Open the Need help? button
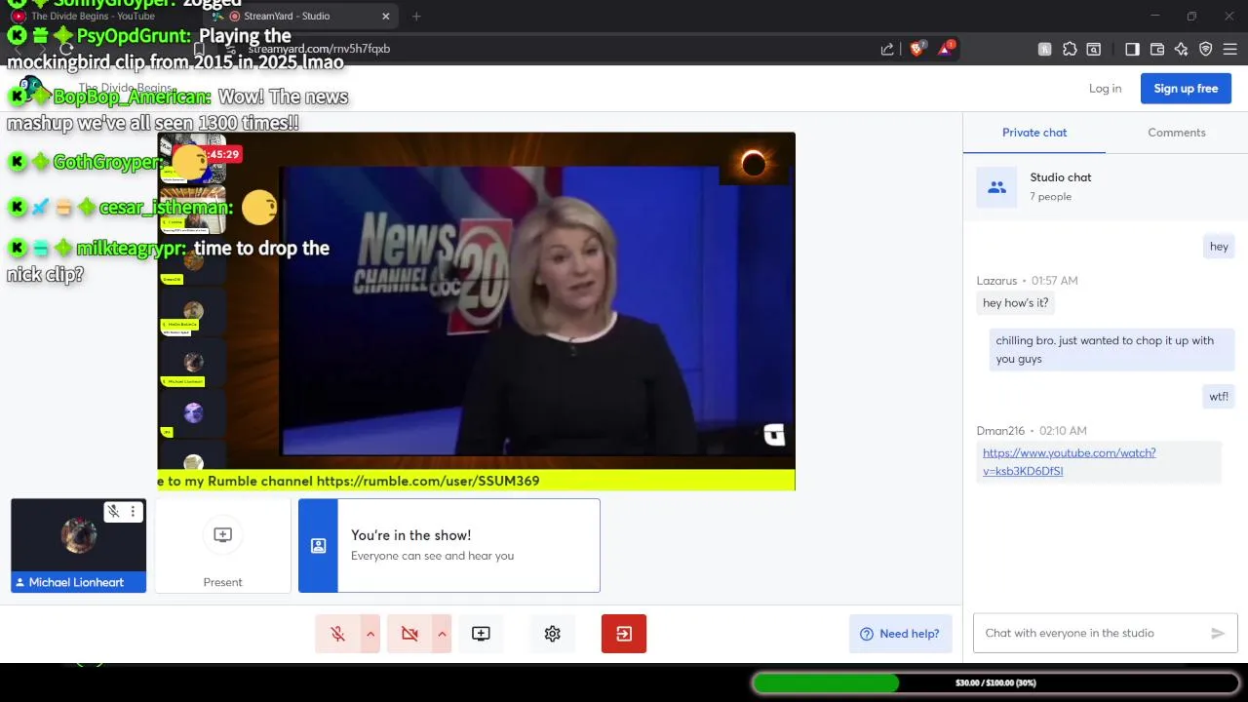Image resolution: width=1248 pixels, height=702 pixels. 899,634
